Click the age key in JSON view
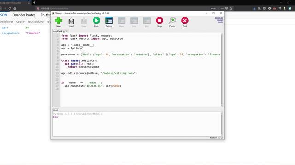The height and width of the screenshot is (165, 295). click(x=5, y=27)
